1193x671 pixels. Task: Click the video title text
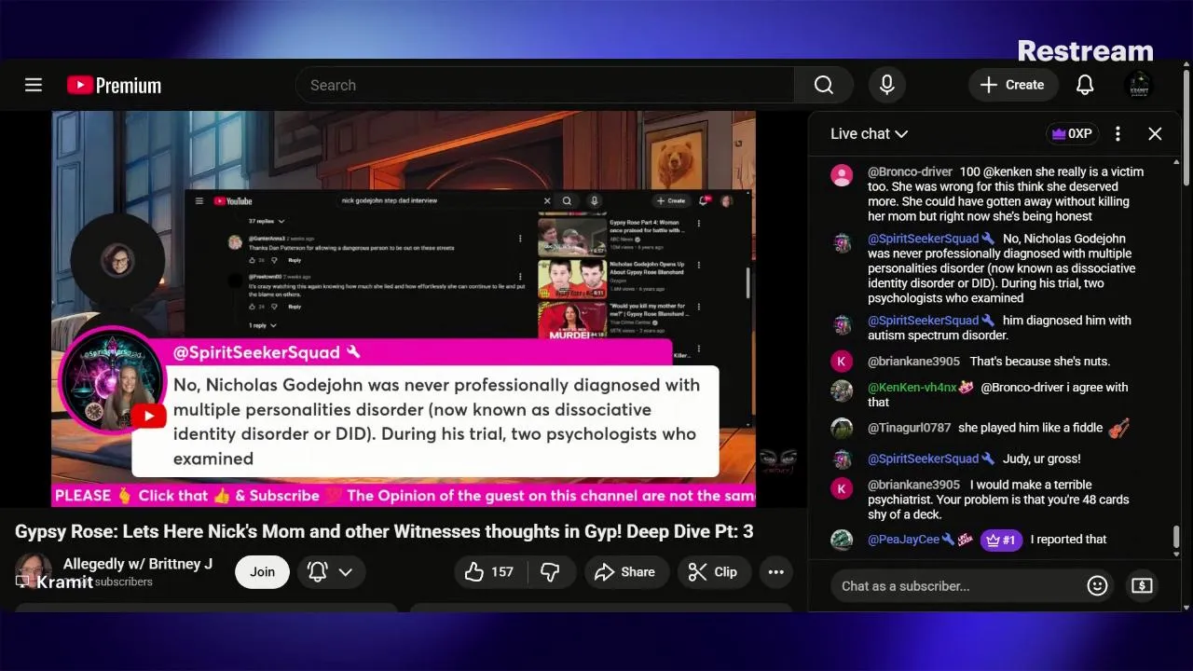click(384, 531)
